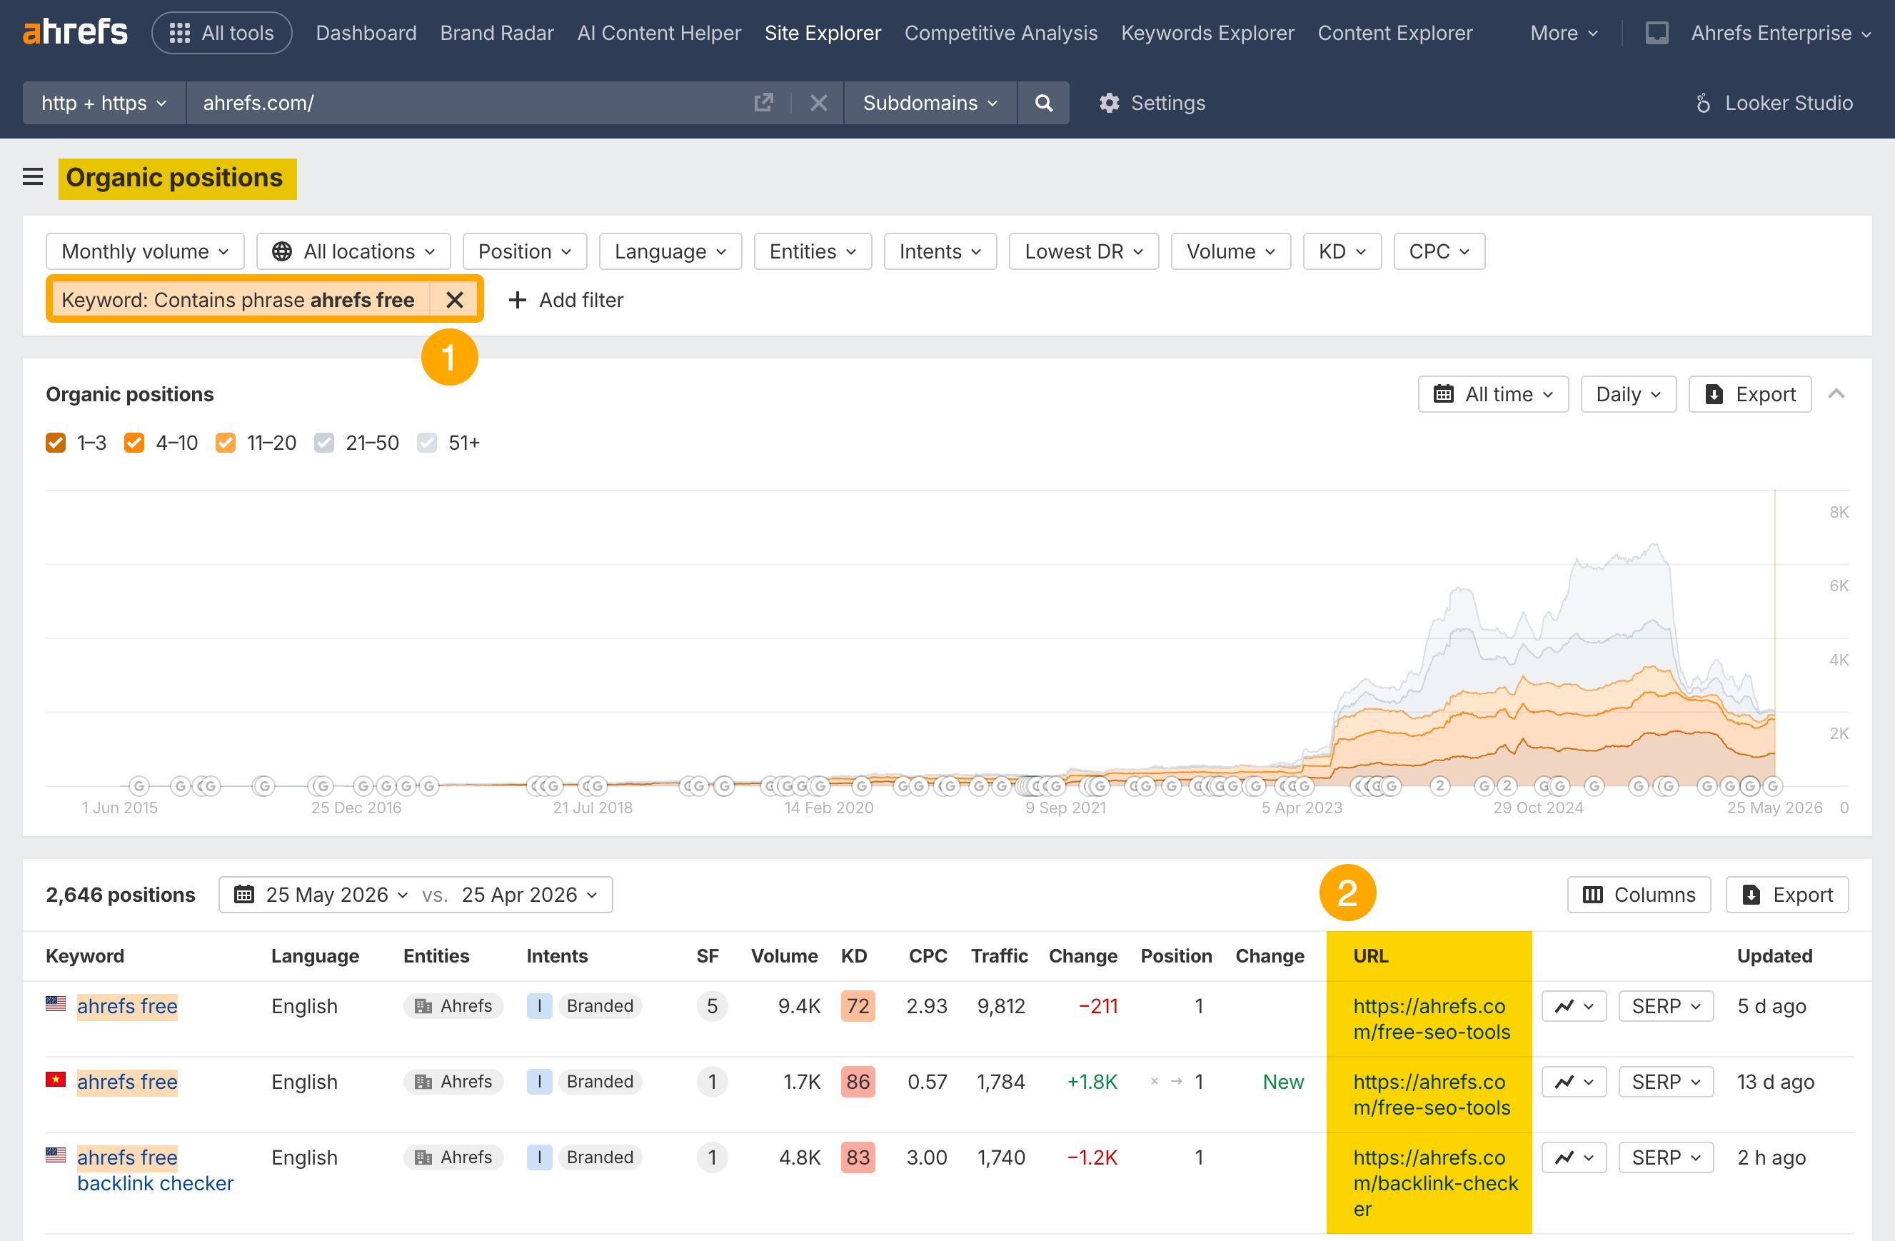Open Looker Studio link
The image size is (1895, 1241).
(1774, 103)
